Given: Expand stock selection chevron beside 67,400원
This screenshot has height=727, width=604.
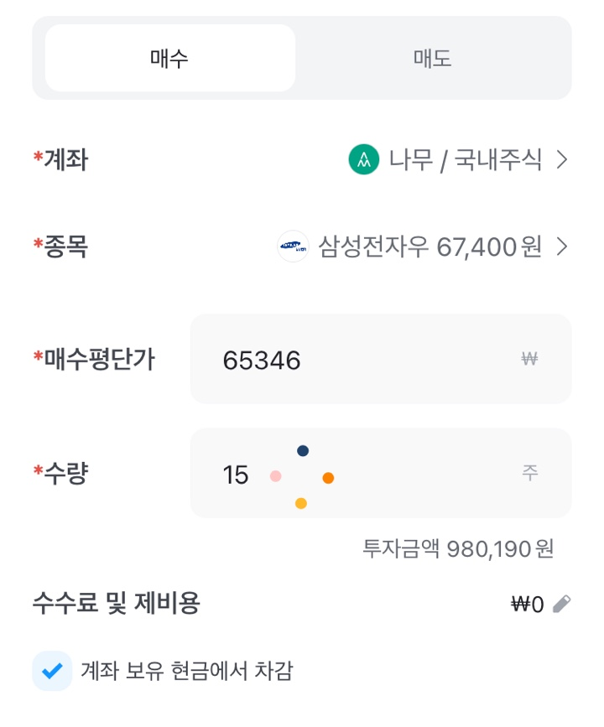Looking at the screenshot, I should 562,247.
